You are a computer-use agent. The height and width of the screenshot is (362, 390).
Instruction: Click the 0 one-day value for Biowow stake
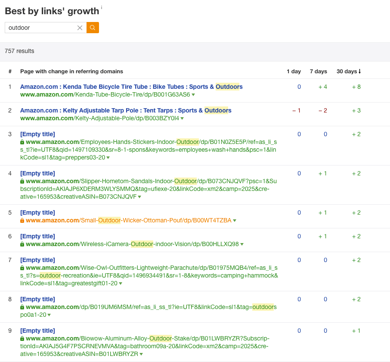click(299, 331)
